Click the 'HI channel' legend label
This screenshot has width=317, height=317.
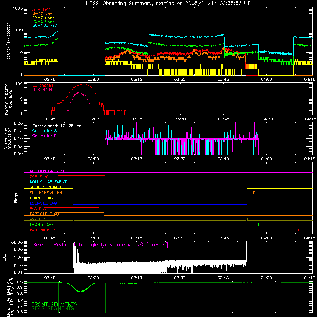pos(43,89)
